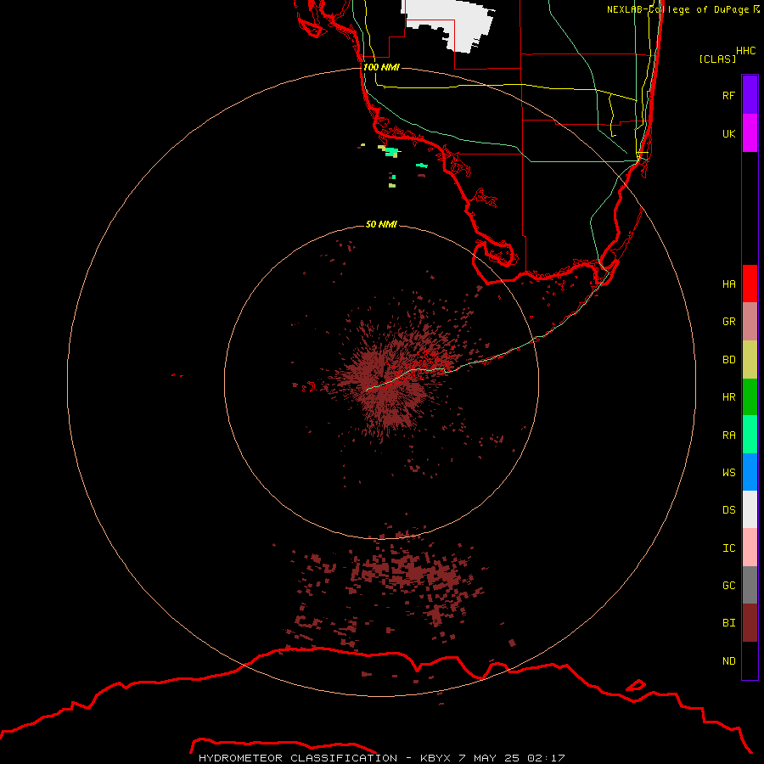The width and height of the screenshot is (764, 764).
Task: Select the GR pink legend swatch
Action: (x=750, y=322)
